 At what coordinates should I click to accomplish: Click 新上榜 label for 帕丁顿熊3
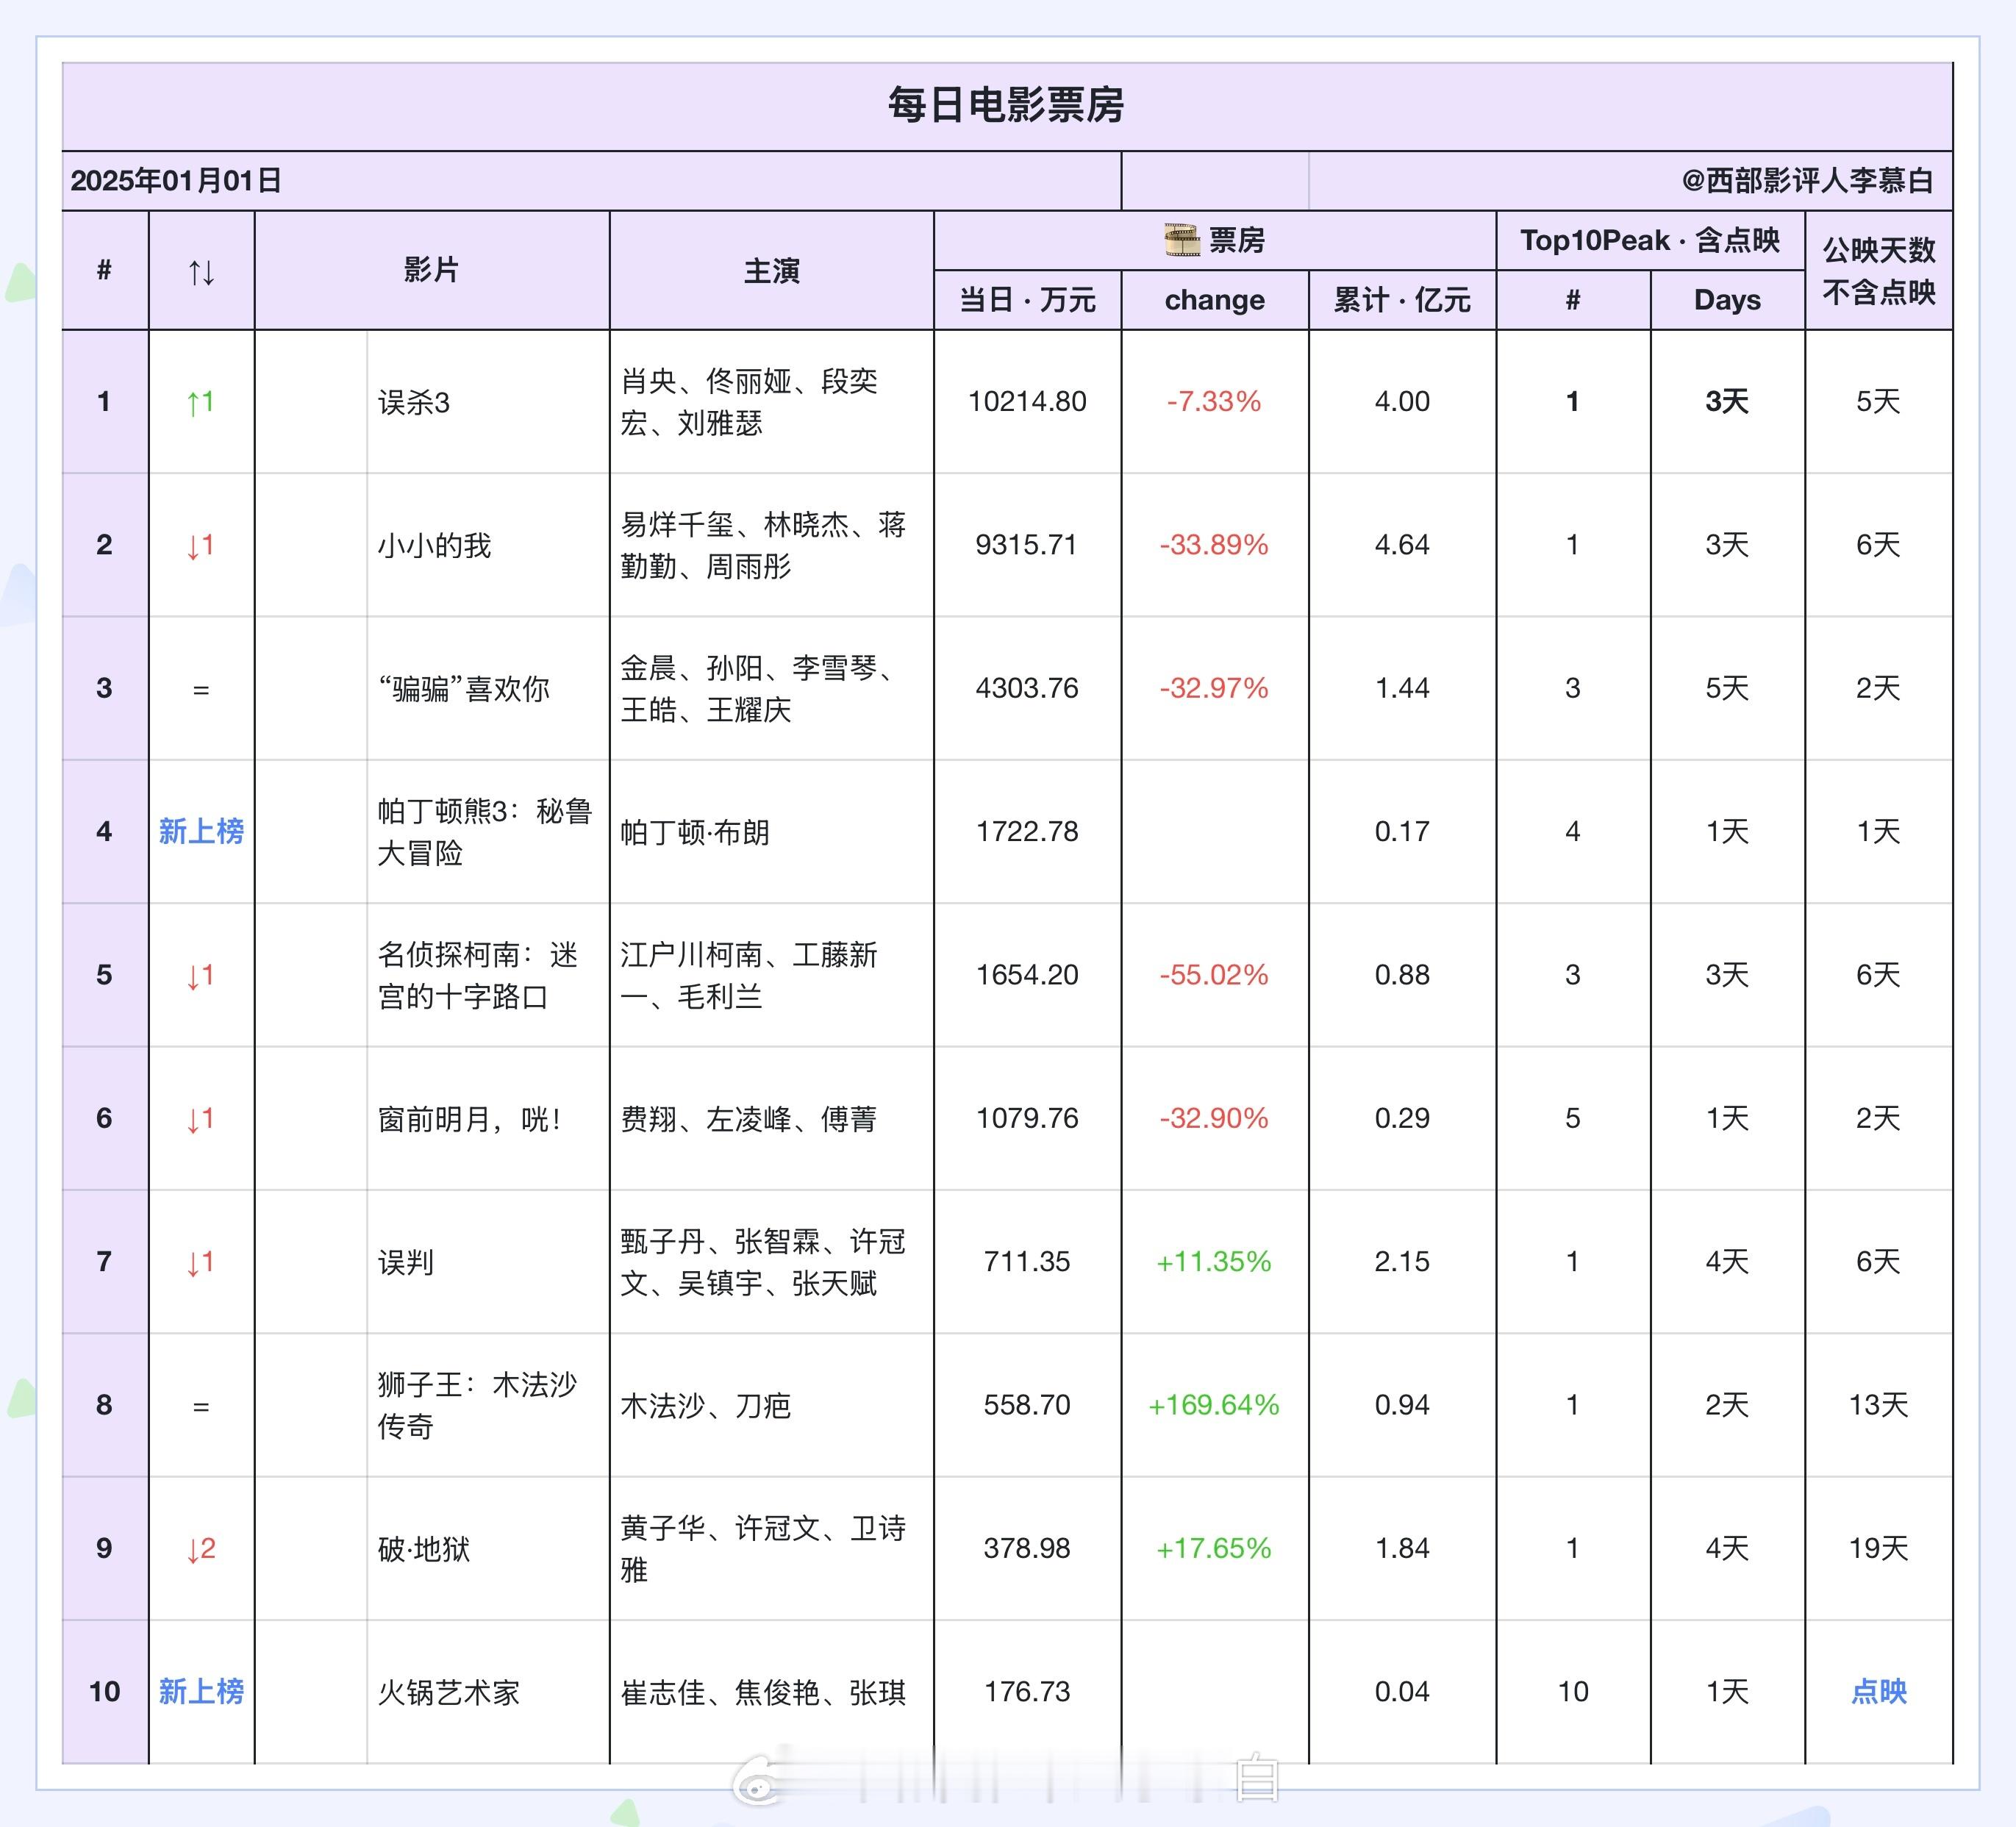(x=201, y=831)
